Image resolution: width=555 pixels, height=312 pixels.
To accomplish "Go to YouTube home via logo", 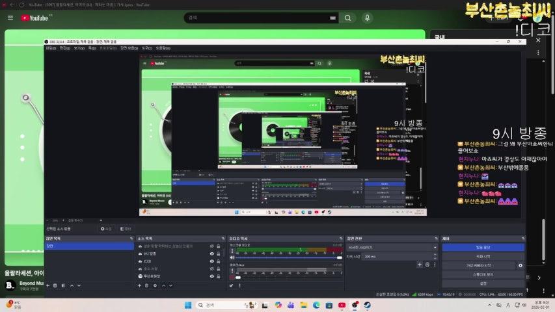I will pyautogui.click(x=34, y=18).
